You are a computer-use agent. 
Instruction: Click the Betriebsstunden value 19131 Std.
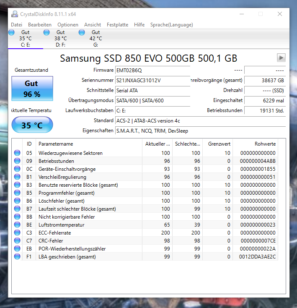tap(265, 111)
